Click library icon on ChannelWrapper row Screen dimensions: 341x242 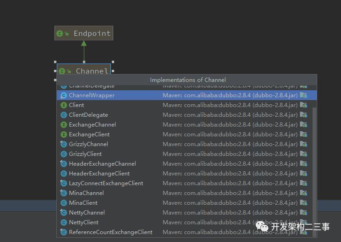point(304,95)
